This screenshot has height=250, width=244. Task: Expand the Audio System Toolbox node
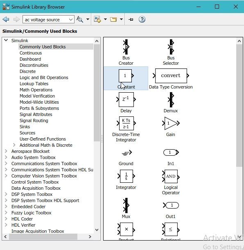click(x=6, y=157)
